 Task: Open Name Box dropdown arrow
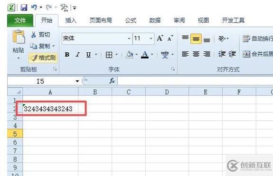pos(77,81)
